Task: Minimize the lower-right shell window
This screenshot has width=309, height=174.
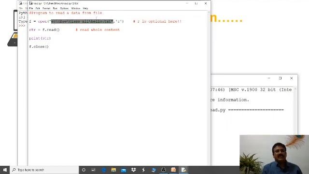Action: click(269, 78)
